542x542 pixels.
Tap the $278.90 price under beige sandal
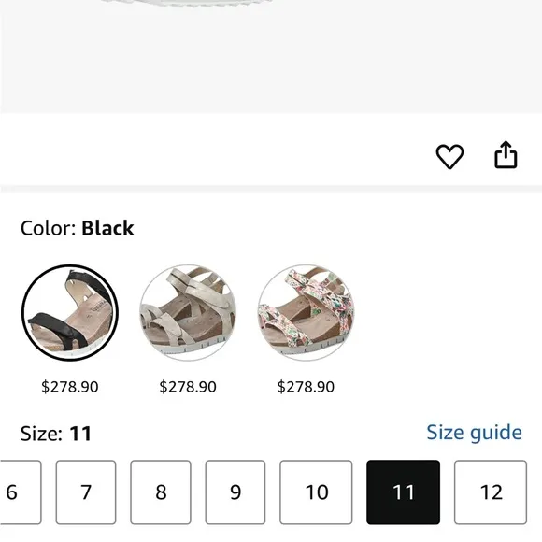(x=188, y=387)
